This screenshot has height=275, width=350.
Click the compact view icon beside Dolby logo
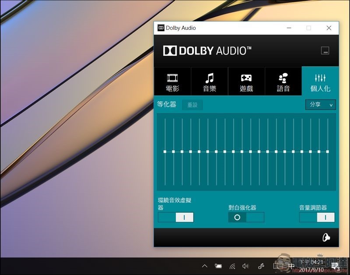[325, 50]
